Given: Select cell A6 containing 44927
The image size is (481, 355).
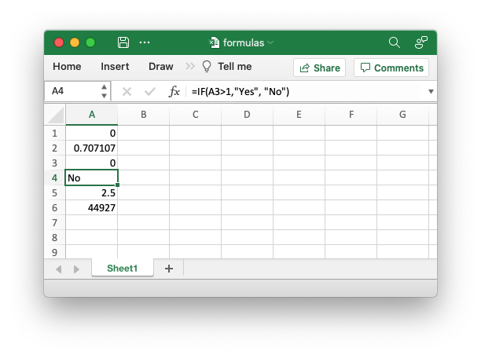Looking at the screenshot, I should (92, 207).
